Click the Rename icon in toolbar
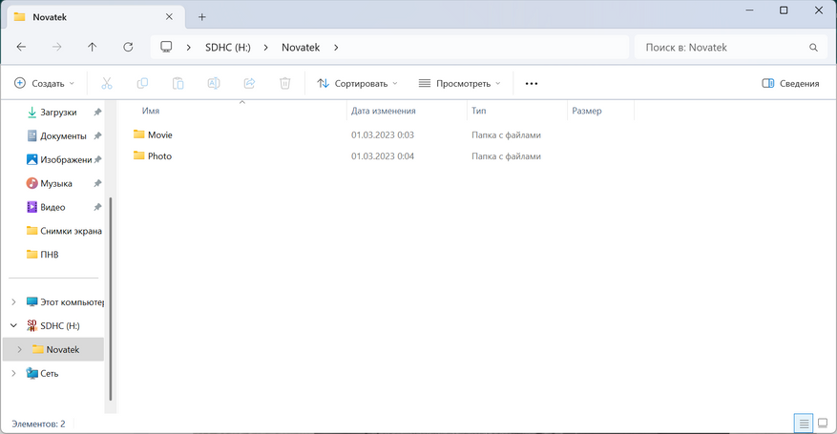This screenshot has height=434, width=837. point(214,83)
